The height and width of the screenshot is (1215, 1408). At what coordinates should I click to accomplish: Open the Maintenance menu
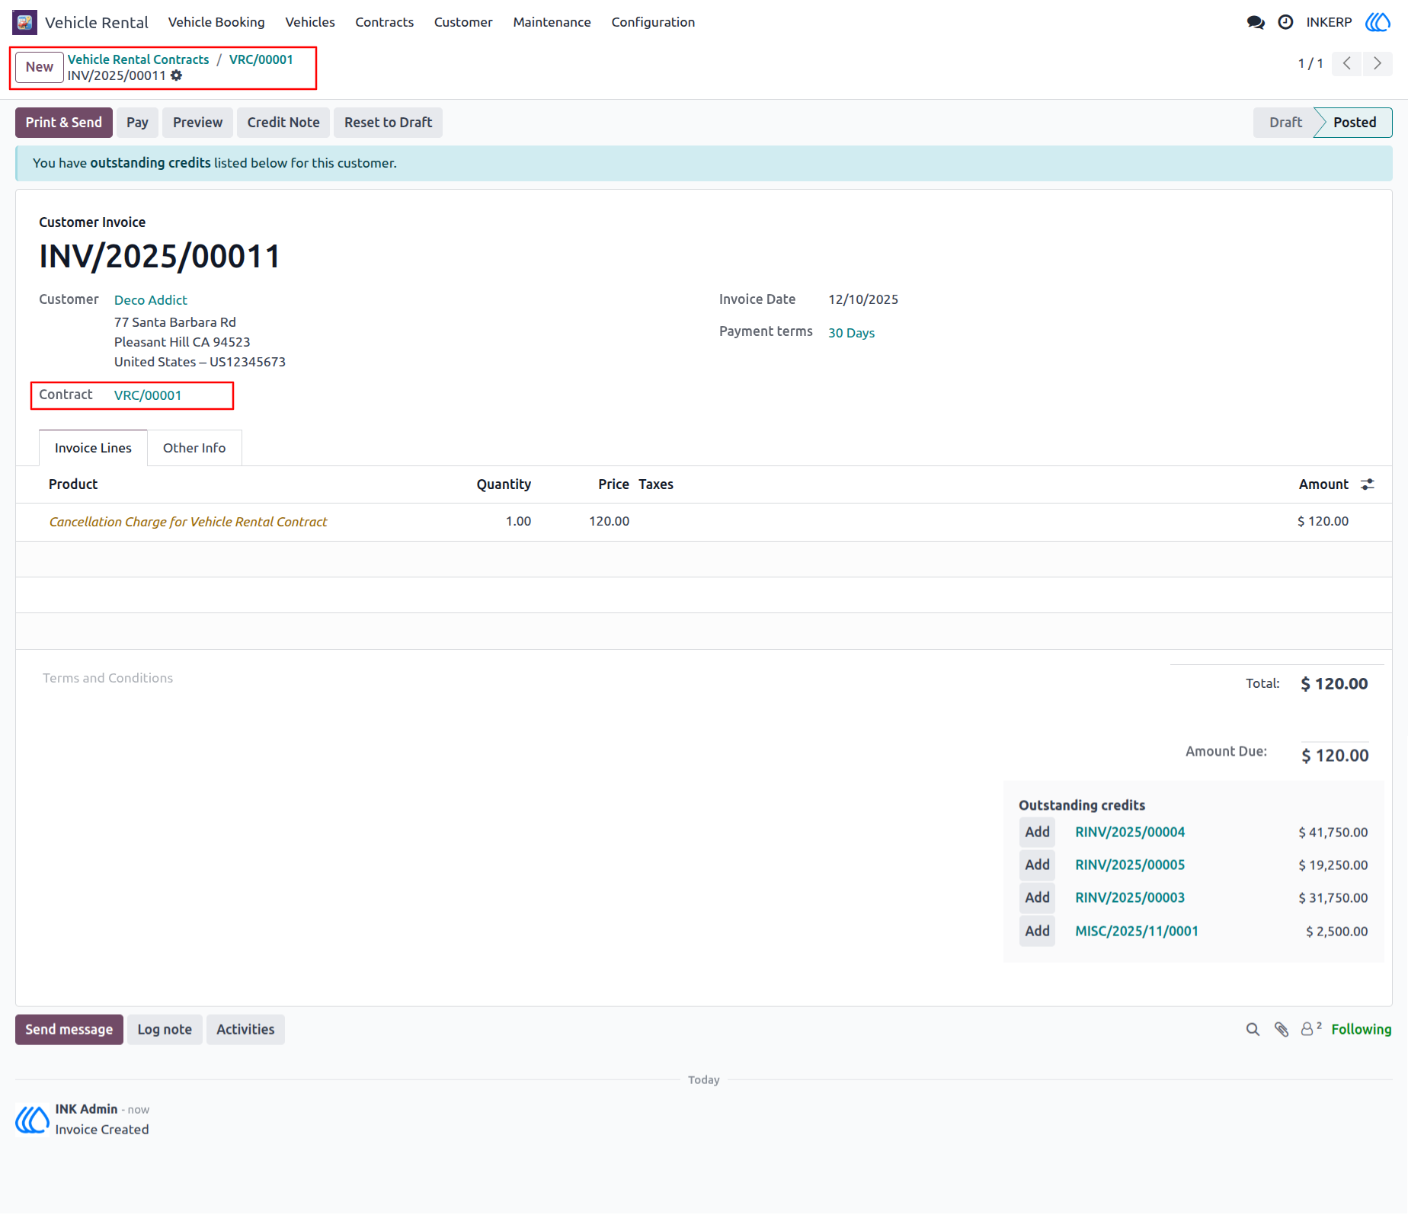pos(552,22)
